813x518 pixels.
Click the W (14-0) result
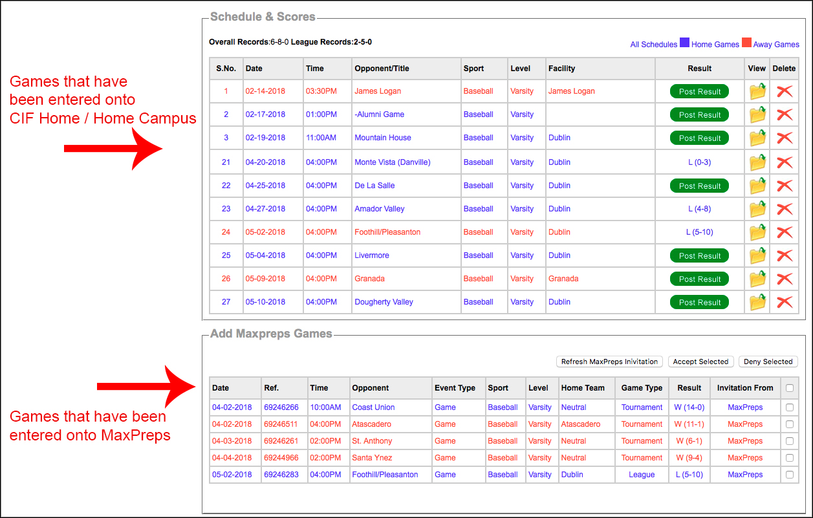pyautogui.click(x=689, y=407)
